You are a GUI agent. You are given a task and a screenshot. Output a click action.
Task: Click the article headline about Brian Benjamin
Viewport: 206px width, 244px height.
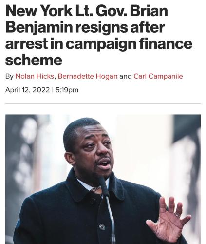(99, 36)
